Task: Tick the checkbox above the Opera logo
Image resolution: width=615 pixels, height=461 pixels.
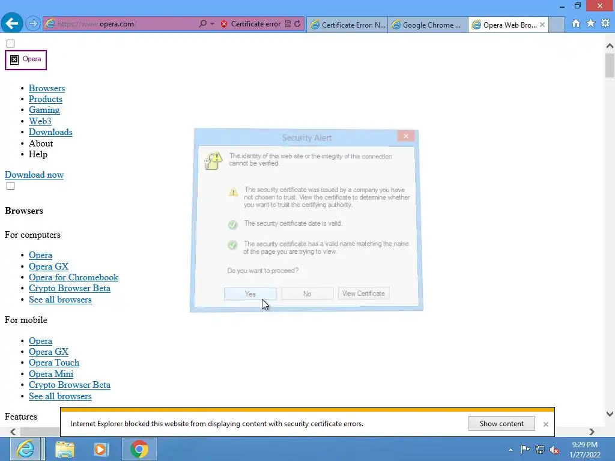Action: point(11,43)
